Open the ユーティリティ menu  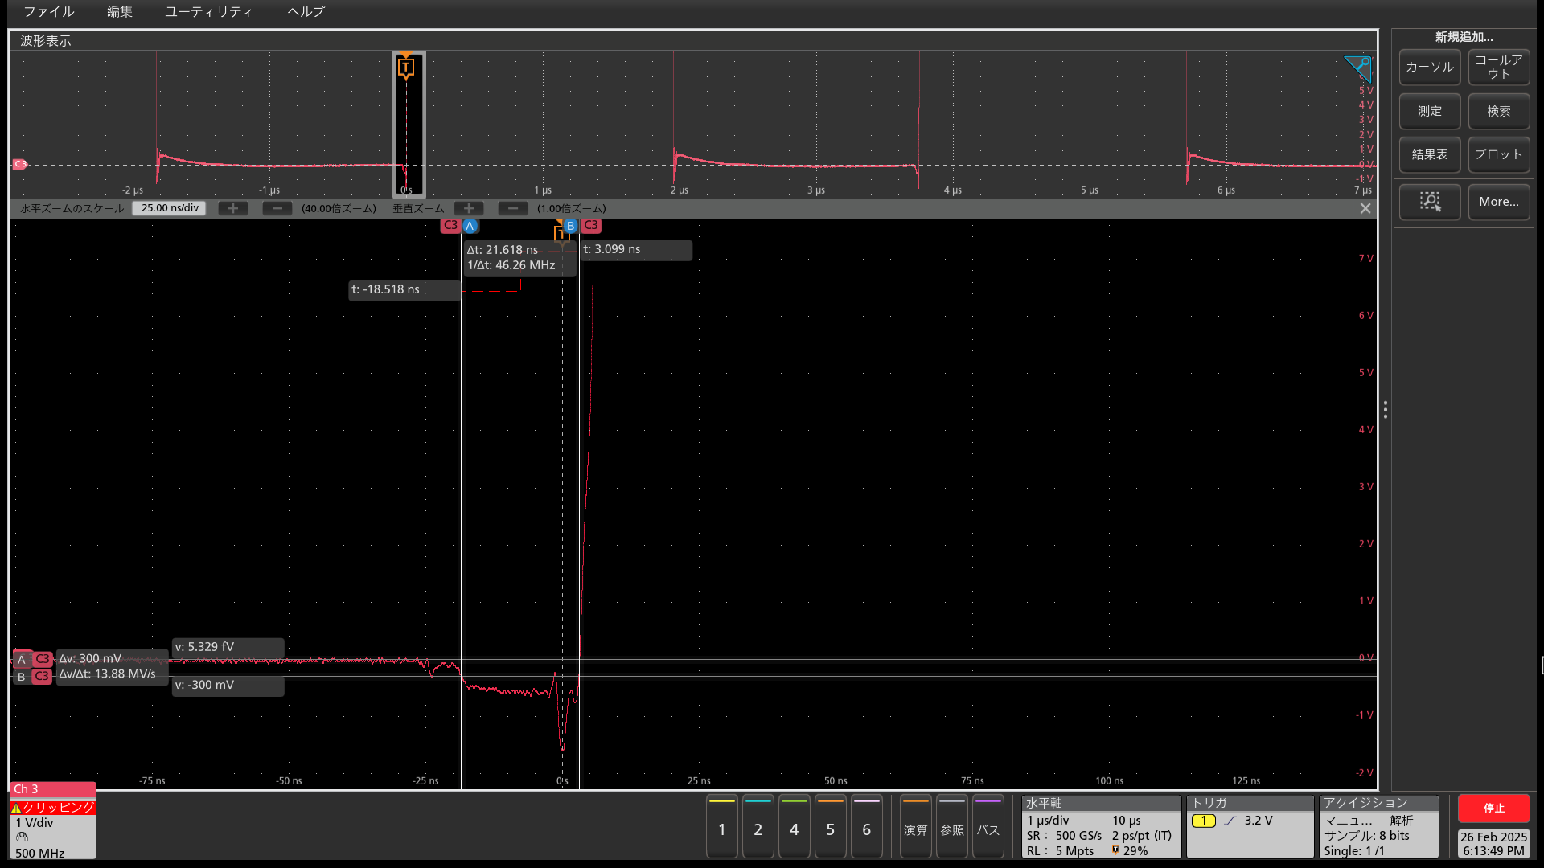click(x=208, y=11)
